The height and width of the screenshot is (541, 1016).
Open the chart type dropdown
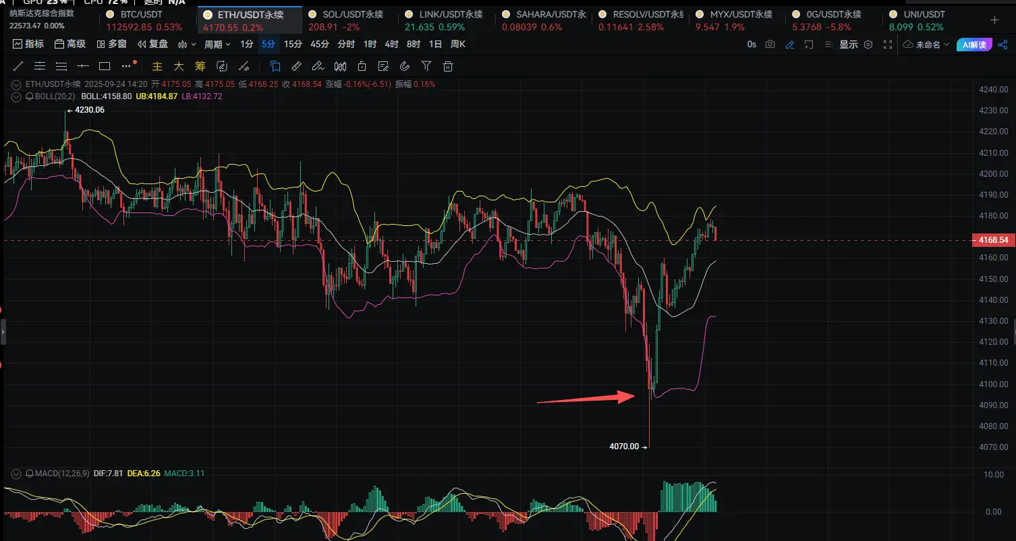click(187, 45)
